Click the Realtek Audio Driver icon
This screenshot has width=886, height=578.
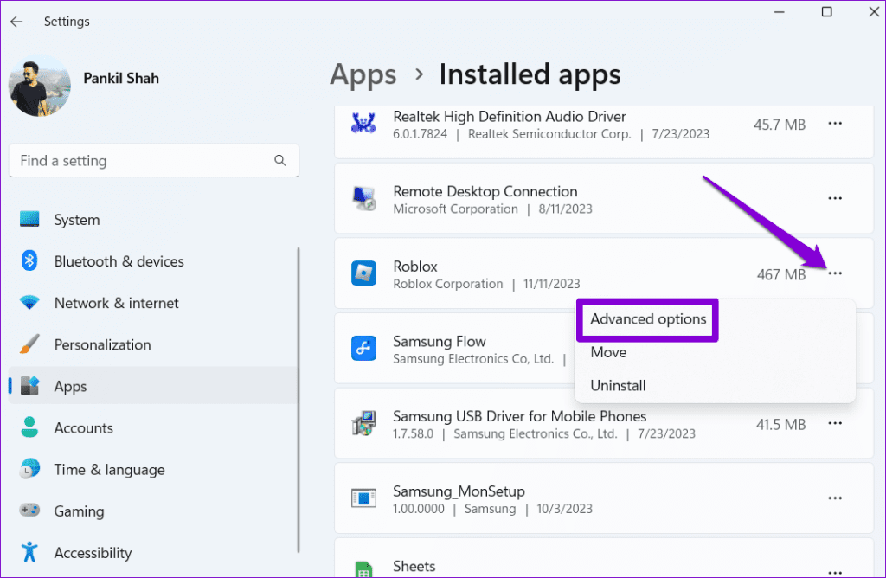tap(363, 124)
